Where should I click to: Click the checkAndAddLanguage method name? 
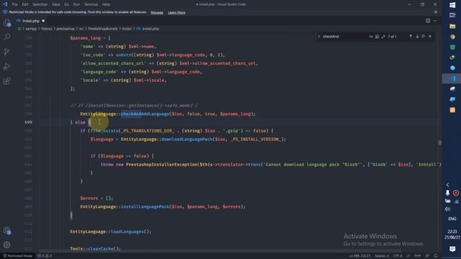coord(146,114)
